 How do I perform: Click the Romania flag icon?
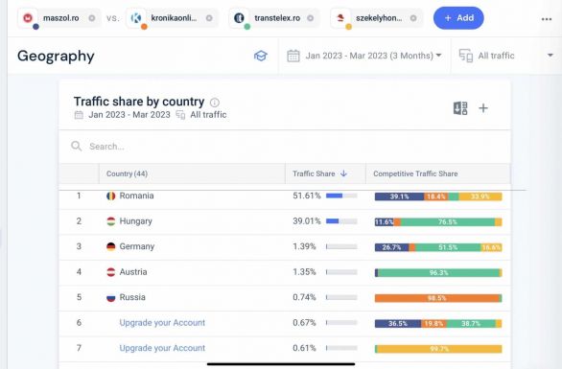pos(111,196)
